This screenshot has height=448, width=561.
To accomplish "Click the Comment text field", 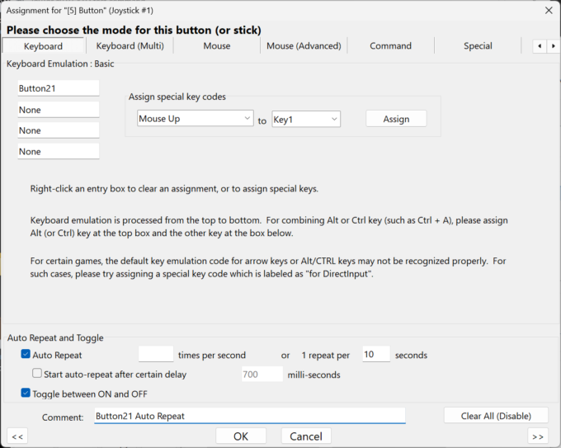I will pyautogui.click(x=250, y=416).
